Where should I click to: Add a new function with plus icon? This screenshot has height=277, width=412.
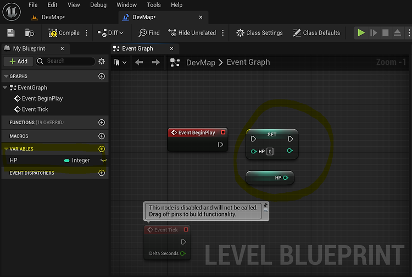click(x=102, y=123)
